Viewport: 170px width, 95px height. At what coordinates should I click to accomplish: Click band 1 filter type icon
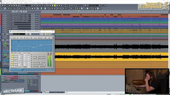coord(15,55)
